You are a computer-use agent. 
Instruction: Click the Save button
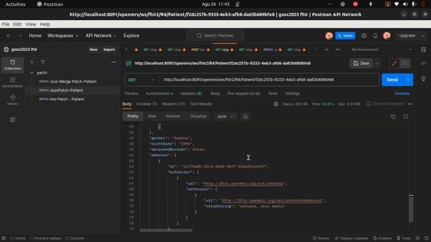[362, 63]
